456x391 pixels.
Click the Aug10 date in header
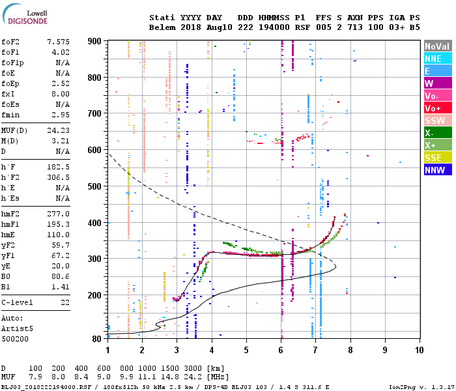coord(220,27)
